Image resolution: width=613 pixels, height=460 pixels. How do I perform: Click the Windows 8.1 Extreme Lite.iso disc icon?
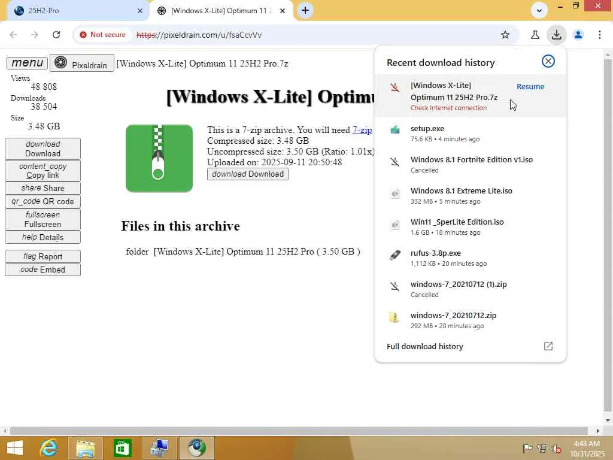pyautogui.click(x=395, y=193)
